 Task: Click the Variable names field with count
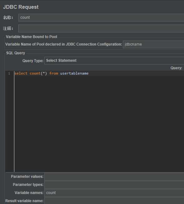[x=114, y=193]
